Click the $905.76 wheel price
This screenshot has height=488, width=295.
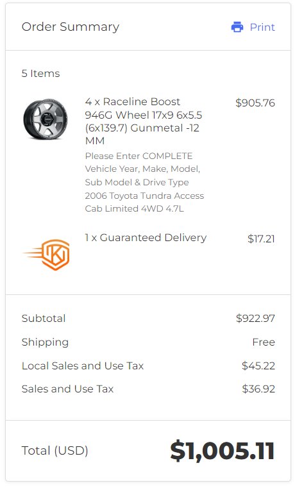click(x=255, y=103)
